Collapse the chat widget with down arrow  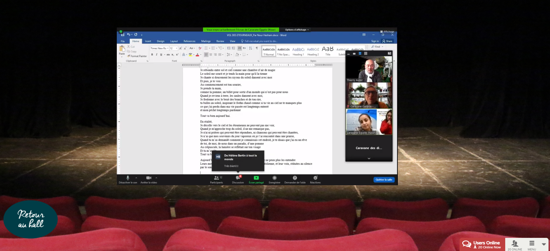tap(544, 244)
